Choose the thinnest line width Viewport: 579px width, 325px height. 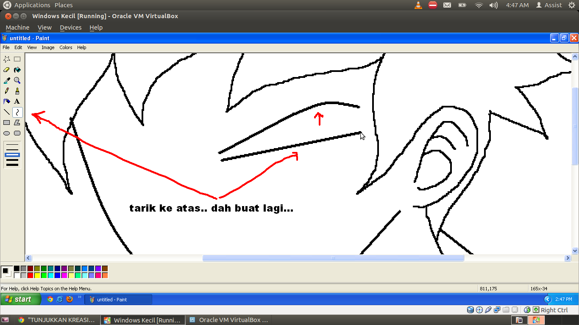[x=12, y=145]
